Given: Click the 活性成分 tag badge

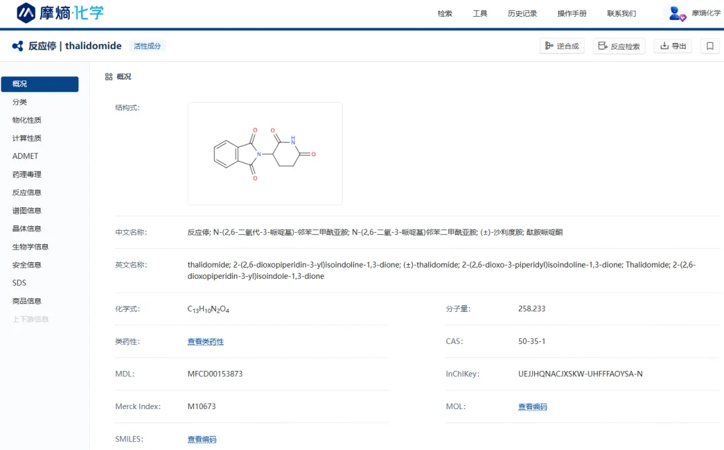Looking at the screenshot, I should pos(147,46).
